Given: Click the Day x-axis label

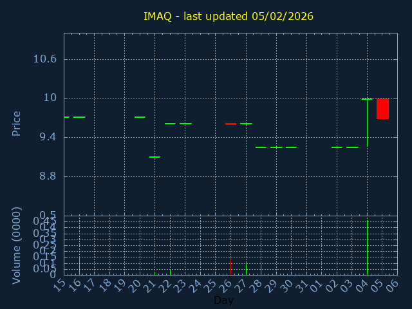Looking at the screenshot, I should 223,301.
